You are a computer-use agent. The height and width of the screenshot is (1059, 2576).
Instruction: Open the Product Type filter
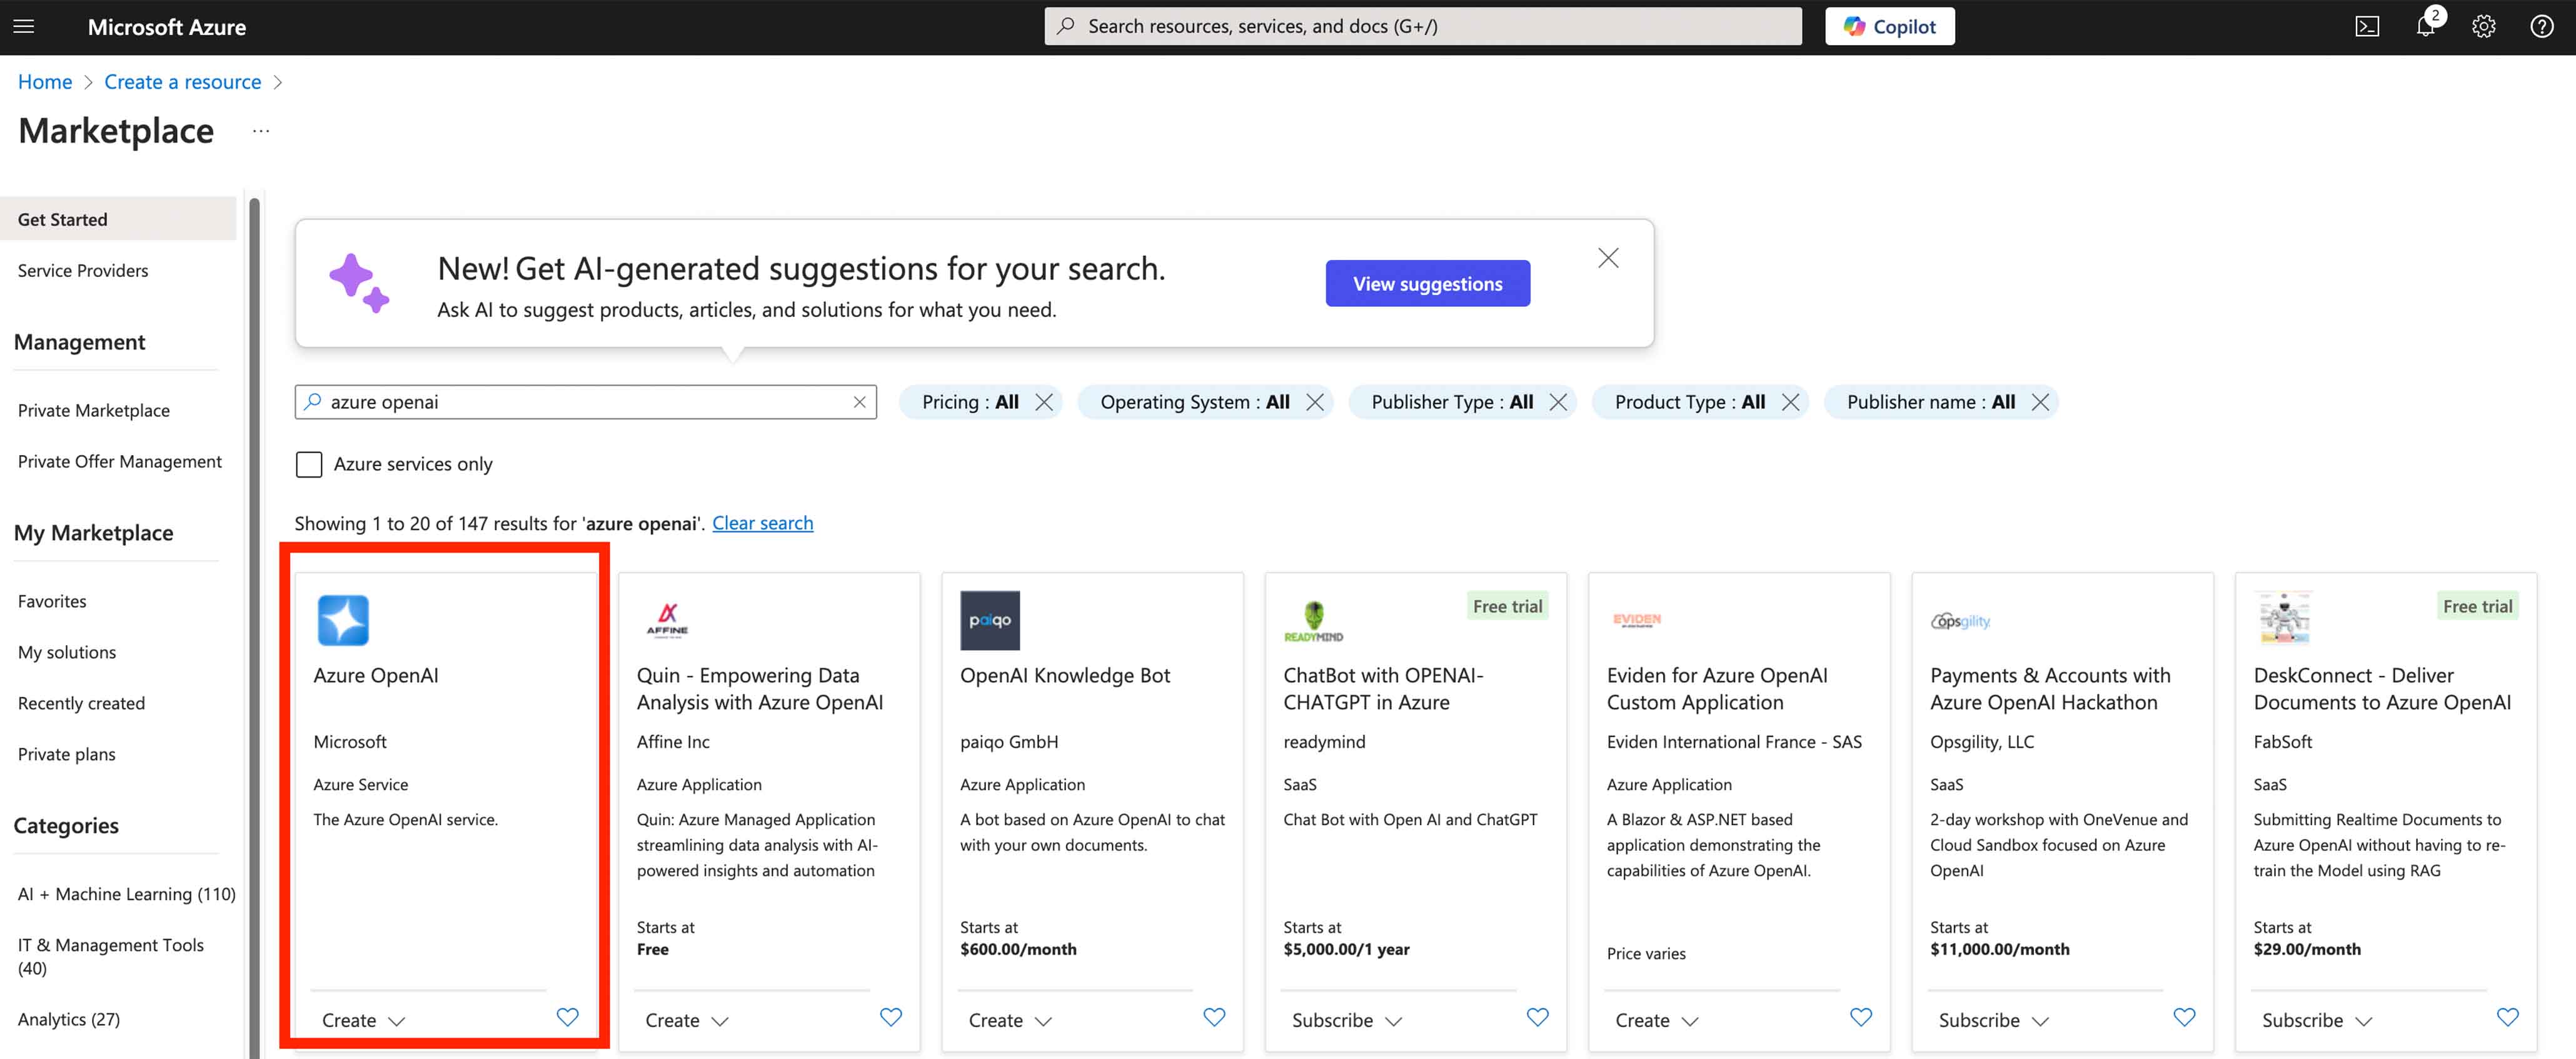point(1690,402)
